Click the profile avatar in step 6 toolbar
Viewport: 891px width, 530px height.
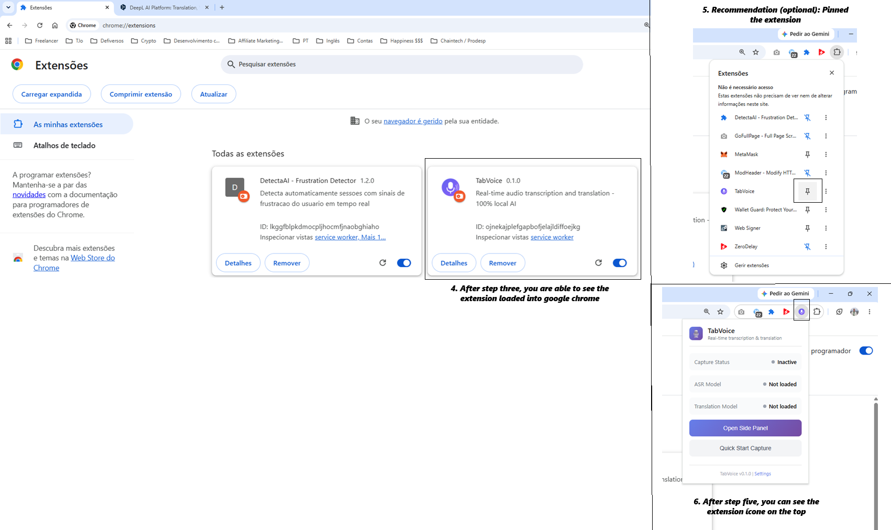tap(854, 312)
